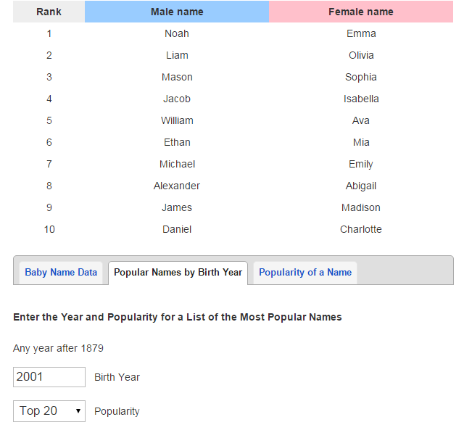Image resolution: width=464 pixels, height=438 pixels.
Task: Click the female name Emma
Action: coord(361,33)
